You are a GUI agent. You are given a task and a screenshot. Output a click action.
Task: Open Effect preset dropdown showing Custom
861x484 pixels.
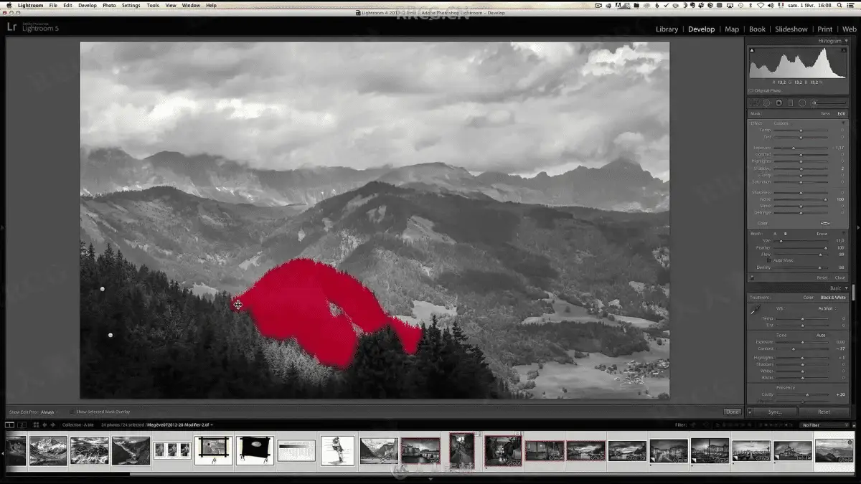pyautogui.click(x=781, y=123)
